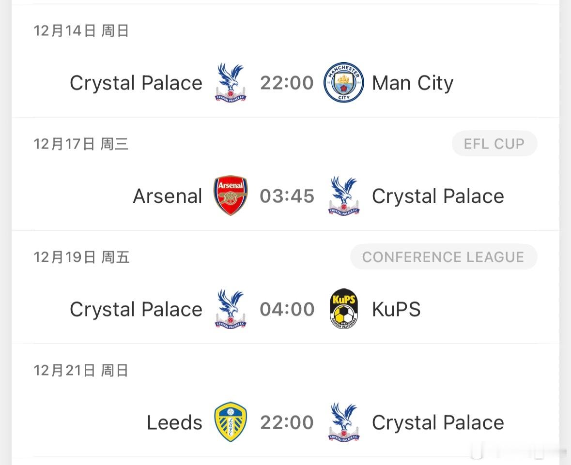Image resolution: width=571 pixels, height=465 pixels.
Task: Click the 03:45 kickoff time
Action: (287, 196)
